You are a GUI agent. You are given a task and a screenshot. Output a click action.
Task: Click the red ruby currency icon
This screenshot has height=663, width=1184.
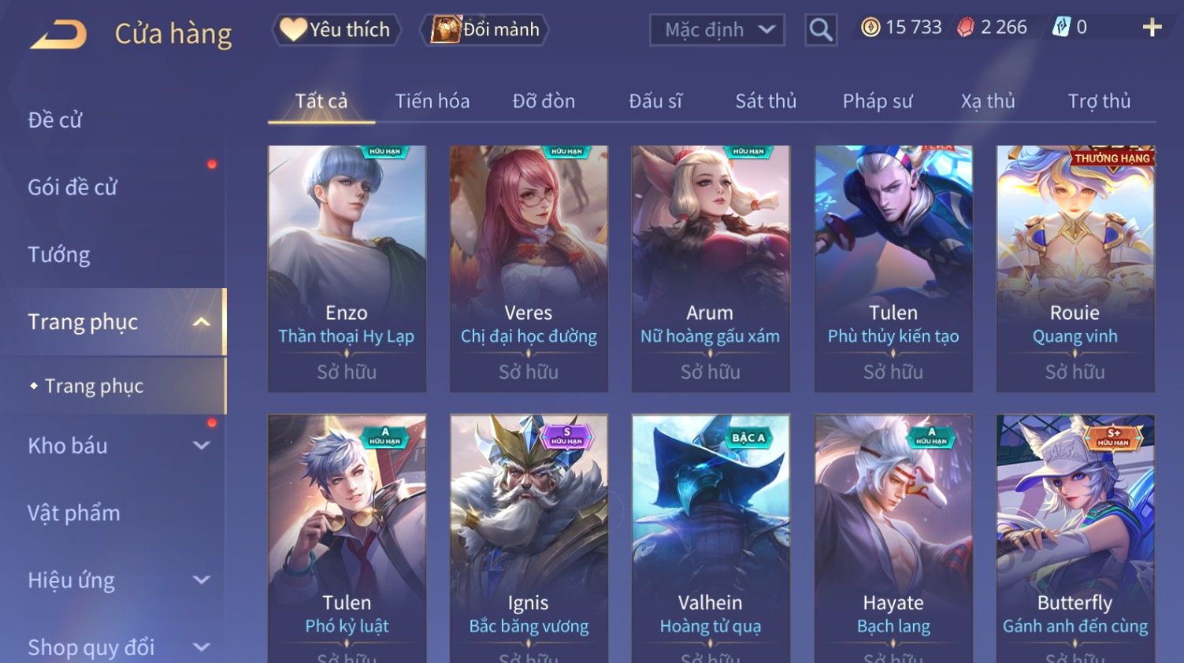(x=965, y=28)
